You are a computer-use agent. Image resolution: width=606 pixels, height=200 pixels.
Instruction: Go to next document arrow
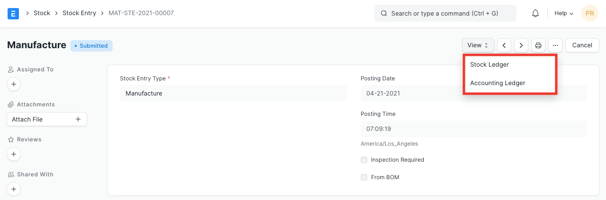click(x=521, y=45)
